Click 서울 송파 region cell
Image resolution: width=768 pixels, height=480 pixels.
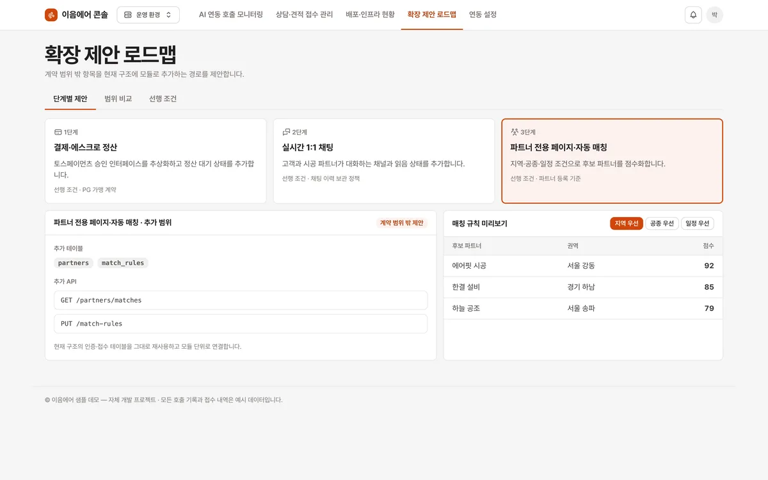[580, 308]
